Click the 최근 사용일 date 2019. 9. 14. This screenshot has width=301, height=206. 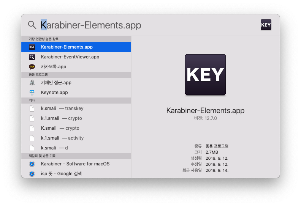(217, 170)
